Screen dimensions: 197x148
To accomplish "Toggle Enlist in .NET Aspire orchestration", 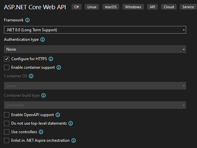I will [x=7, y=140].
